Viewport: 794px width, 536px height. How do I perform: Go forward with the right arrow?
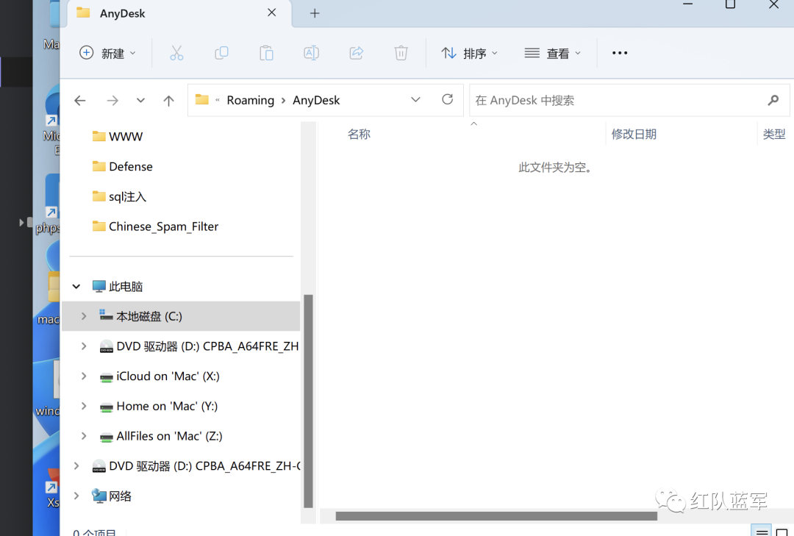[x=112, y=100]
